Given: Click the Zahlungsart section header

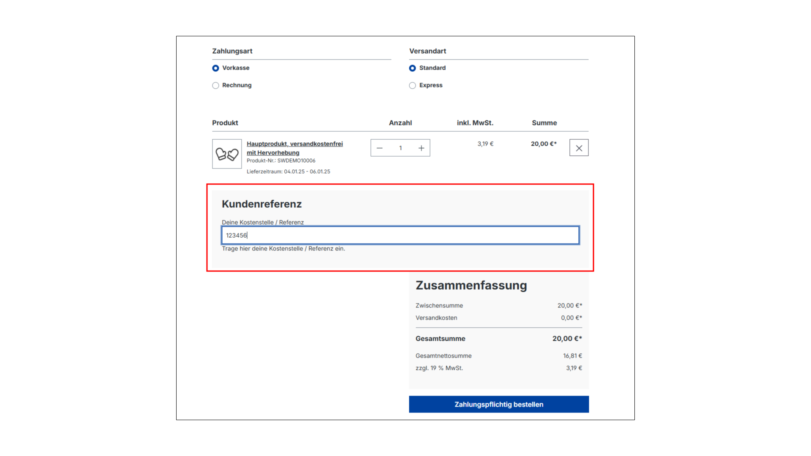Looking at the screenshot, I should 232,51.
